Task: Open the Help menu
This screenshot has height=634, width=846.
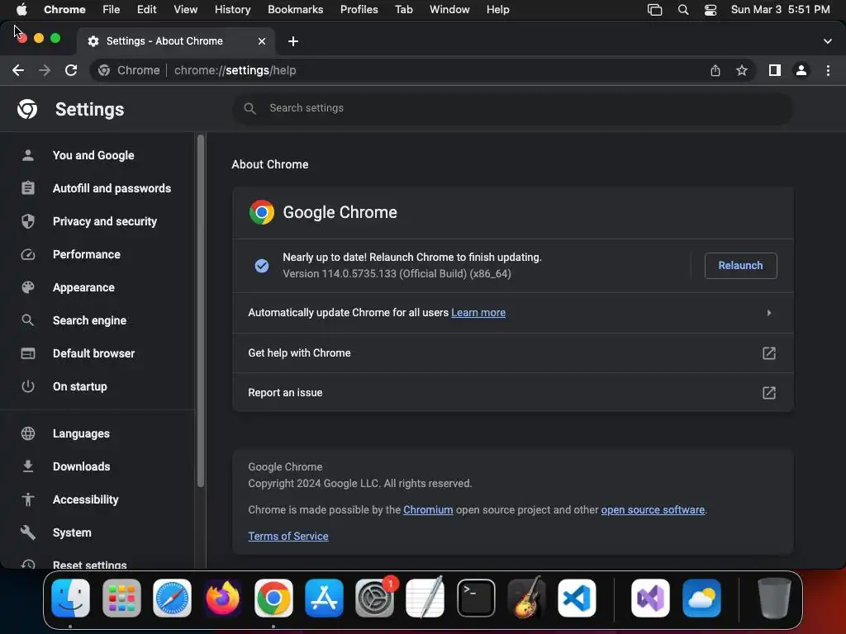Action: point(497,10)
